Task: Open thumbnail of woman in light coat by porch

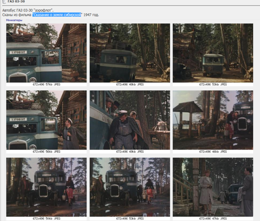Action: [213, 187]
